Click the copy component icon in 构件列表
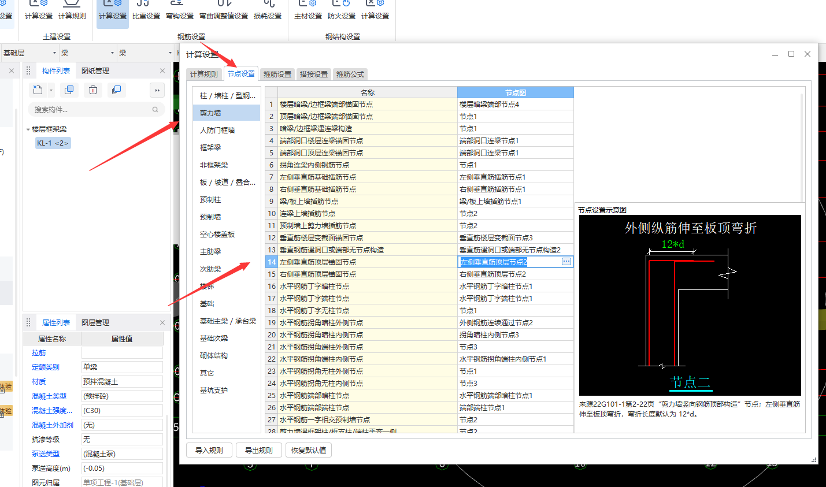826x487 pixels. click(69, 90)
